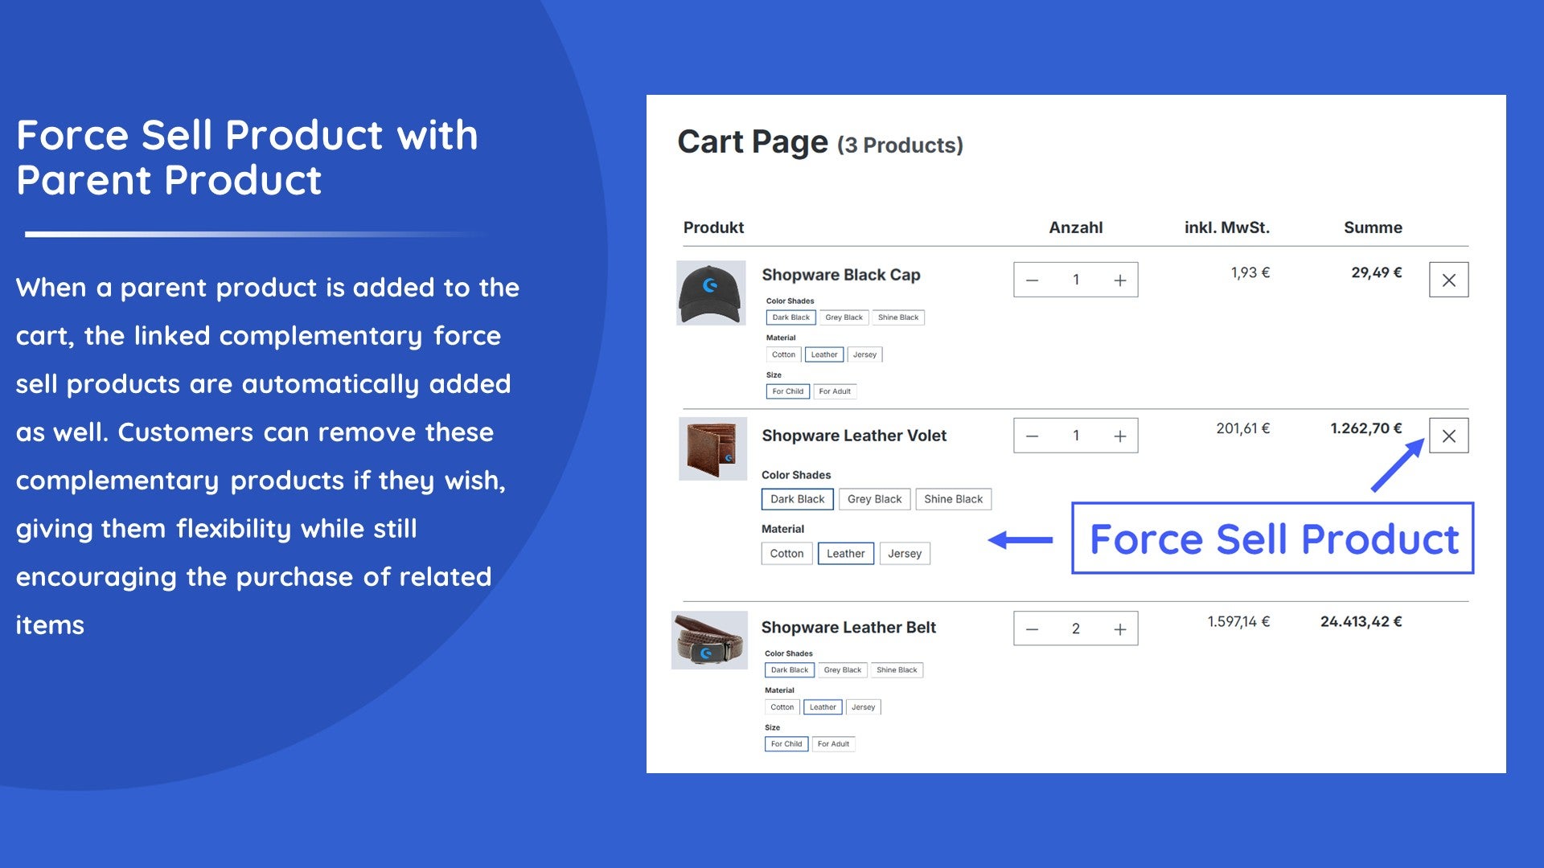Increase Shopware Black Cap quantity with plus

click(1119, 280)
